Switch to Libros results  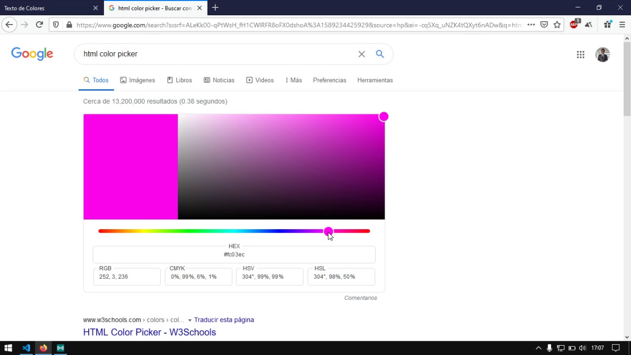pos(179,80)
